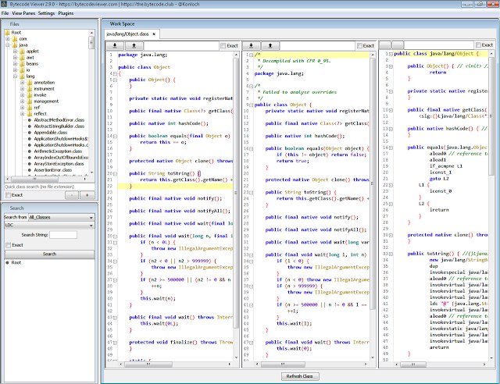Click the plus button in the quick class search

(x=87, y=195)
